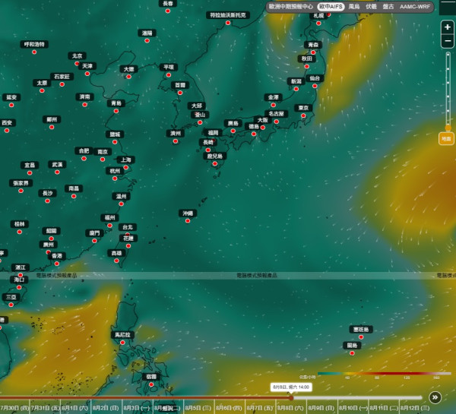Screen dimensions: 456x414
Task: Switch to the AAMC-WRF model tab
Action: click(415, 6)
